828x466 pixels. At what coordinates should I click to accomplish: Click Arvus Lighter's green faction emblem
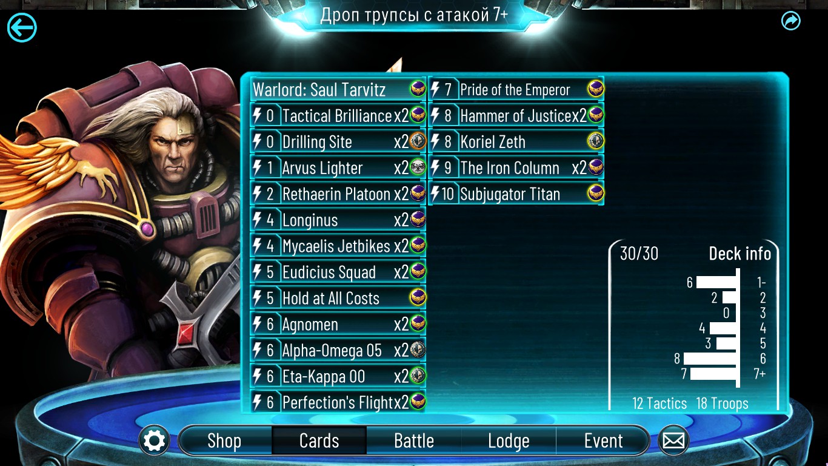418,167
